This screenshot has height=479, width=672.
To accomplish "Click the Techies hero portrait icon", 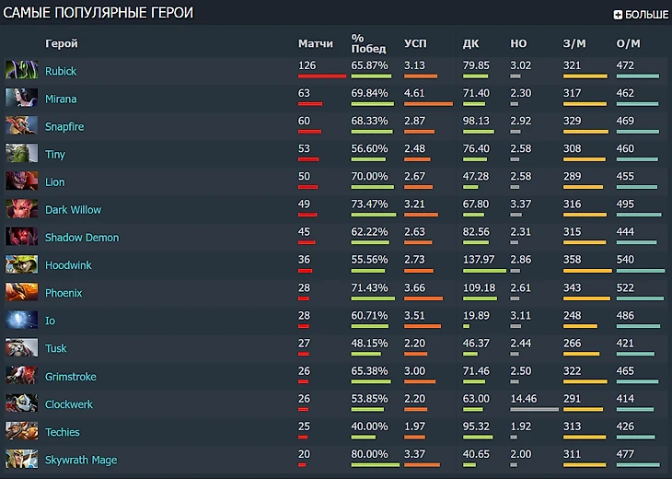I will [21, 431].
